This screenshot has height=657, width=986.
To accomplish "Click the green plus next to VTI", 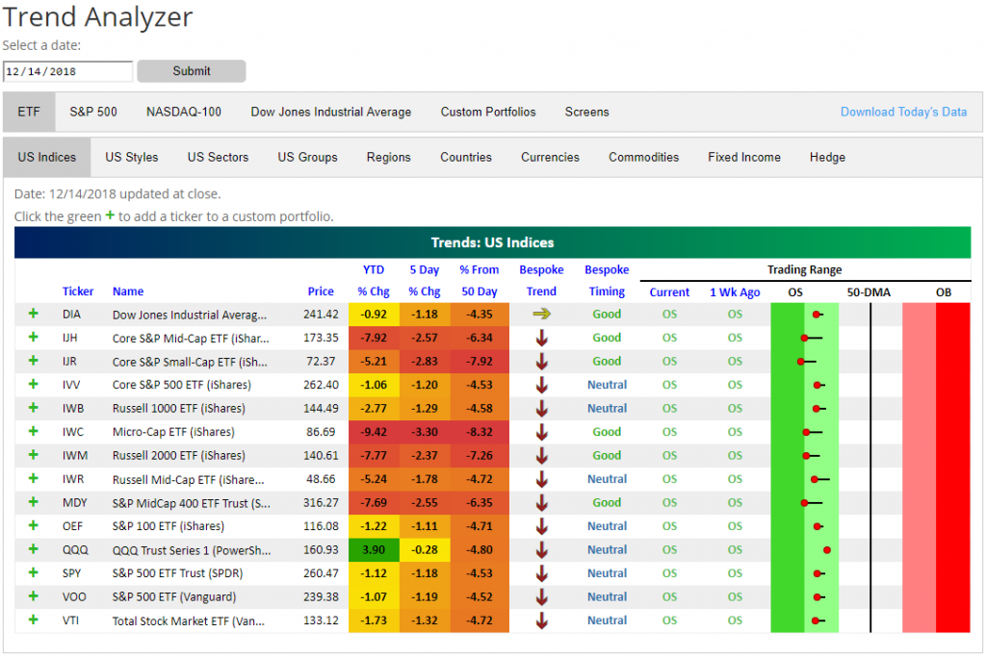I will click(35, 620).
